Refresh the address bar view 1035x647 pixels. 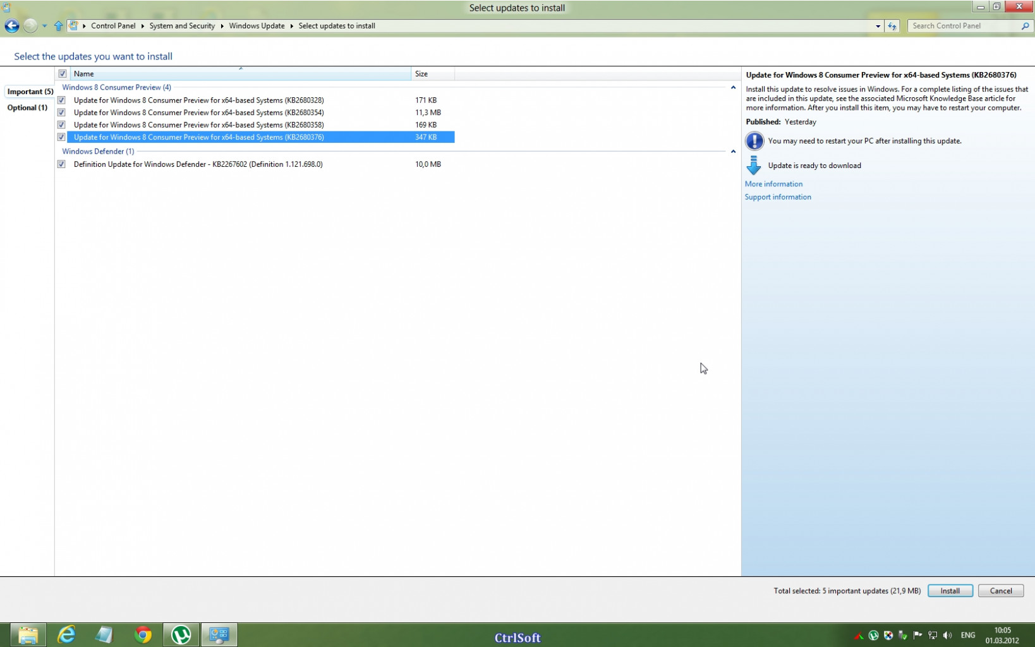point(892,26)
